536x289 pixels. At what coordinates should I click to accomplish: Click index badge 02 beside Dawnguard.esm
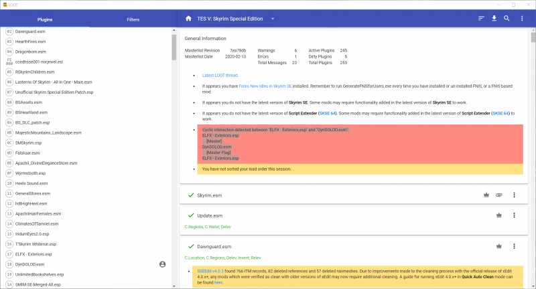point(9,31)
